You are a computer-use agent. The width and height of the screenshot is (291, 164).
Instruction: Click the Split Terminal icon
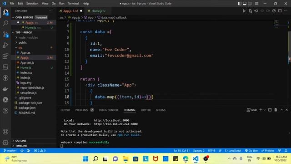click(x=270, y=110)
